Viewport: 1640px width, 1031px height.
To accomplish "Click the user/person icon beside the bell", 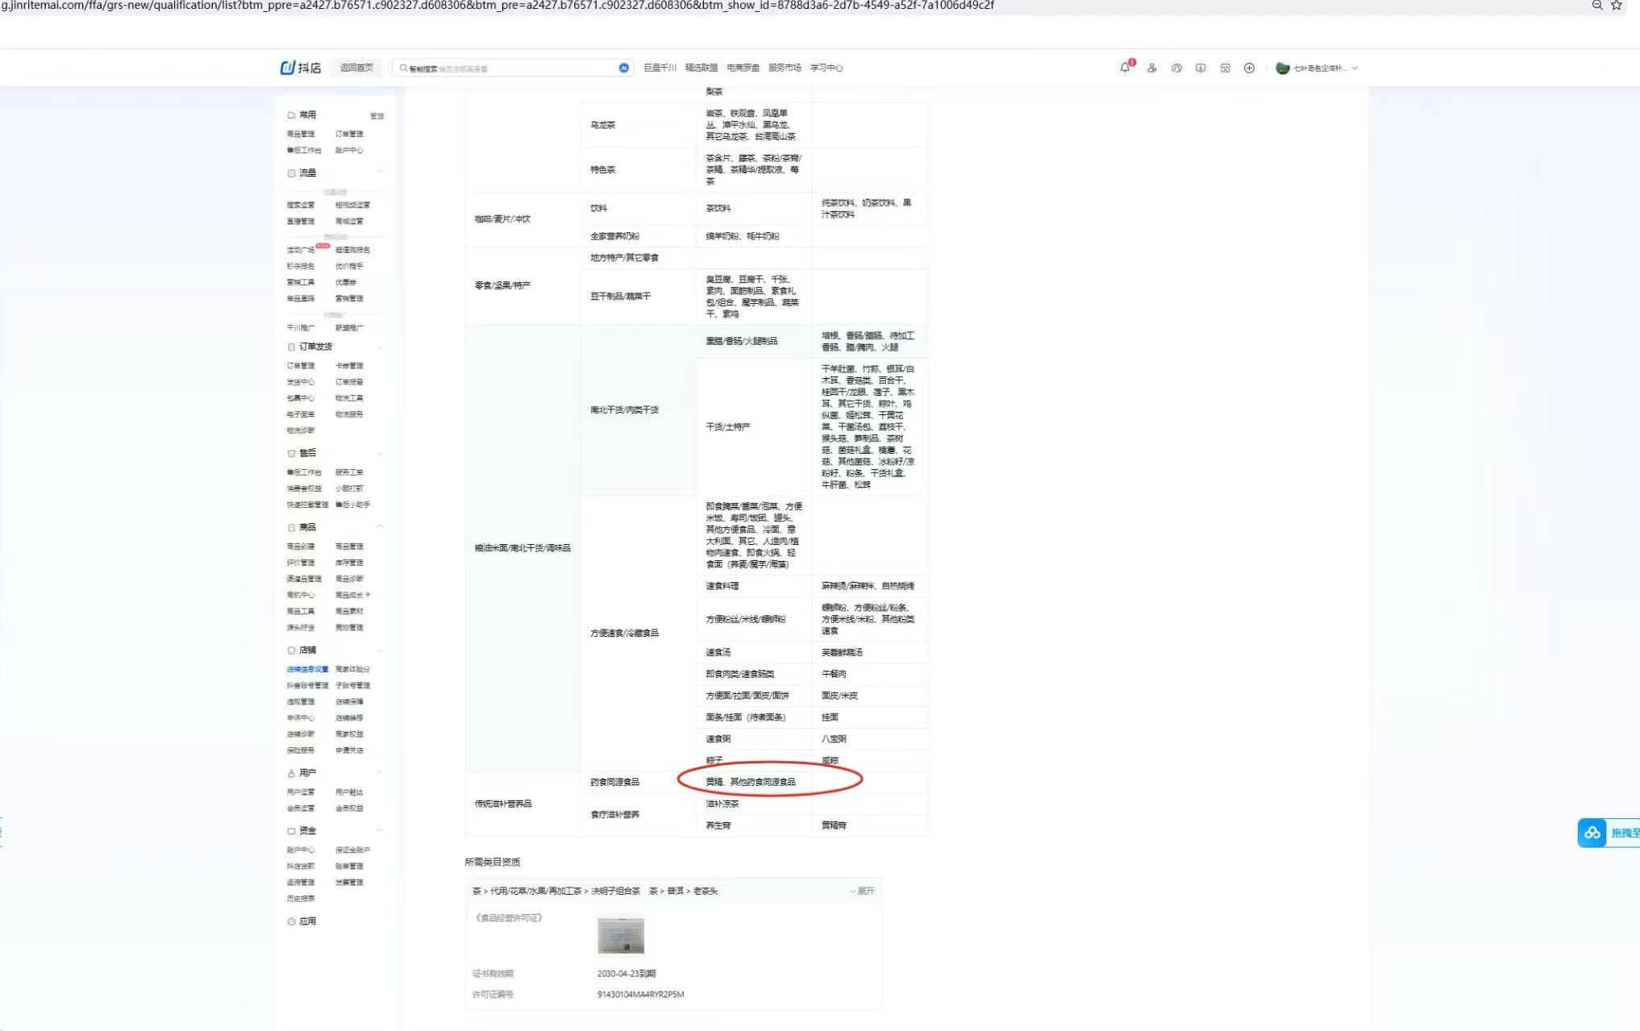I will (x=1151, y=68).
